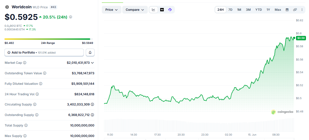Click the Max Supply 10,000,000,000 value

point(82,136)
